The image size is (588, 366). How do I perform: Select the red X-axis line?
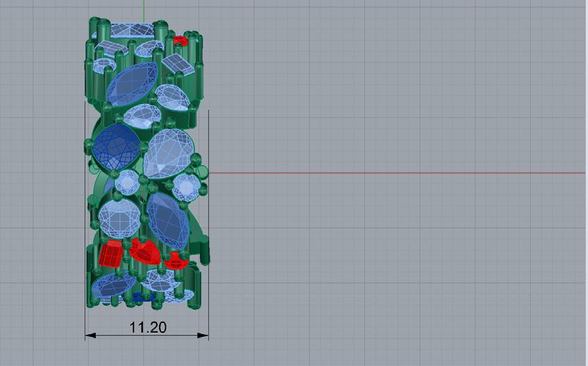pyautogui.click(x=398, y=173)
